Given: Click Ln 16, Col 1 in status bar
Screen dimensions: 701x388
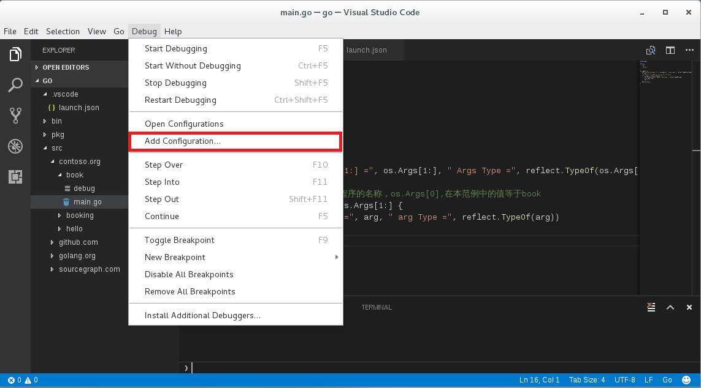Looking at the screenshot, I should (x=539, y=380).
